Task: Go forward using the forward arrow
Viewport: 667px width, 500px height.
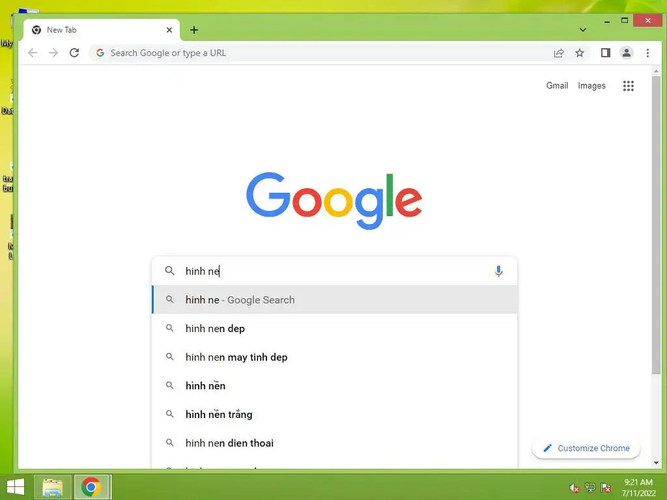Action: (53, 53)
